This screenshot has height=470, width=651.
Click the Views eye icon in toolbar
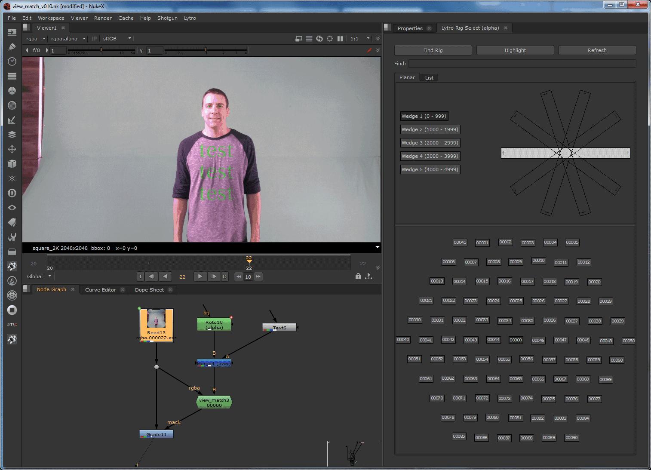point(12,208)
